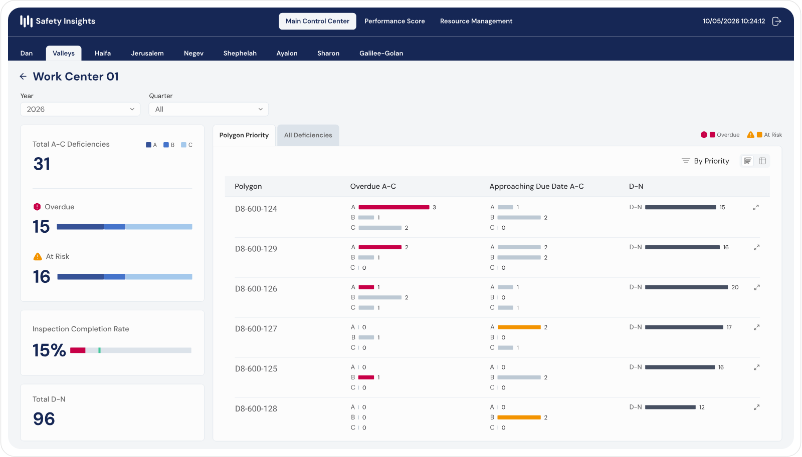Click polygon D8-600-124

click(256, 209)
